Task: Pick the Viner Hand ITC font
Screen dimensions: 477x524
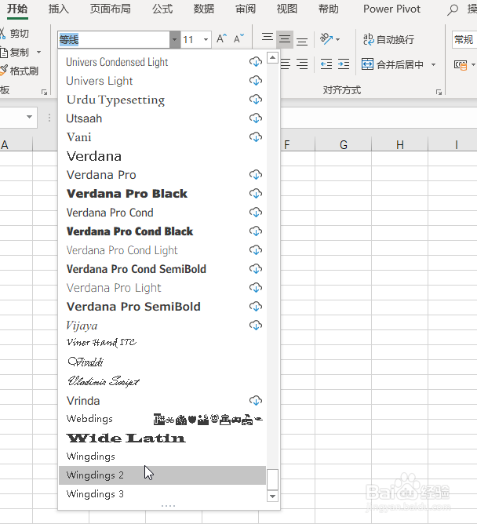Action: pyautogui.click(x=162, y=343)
